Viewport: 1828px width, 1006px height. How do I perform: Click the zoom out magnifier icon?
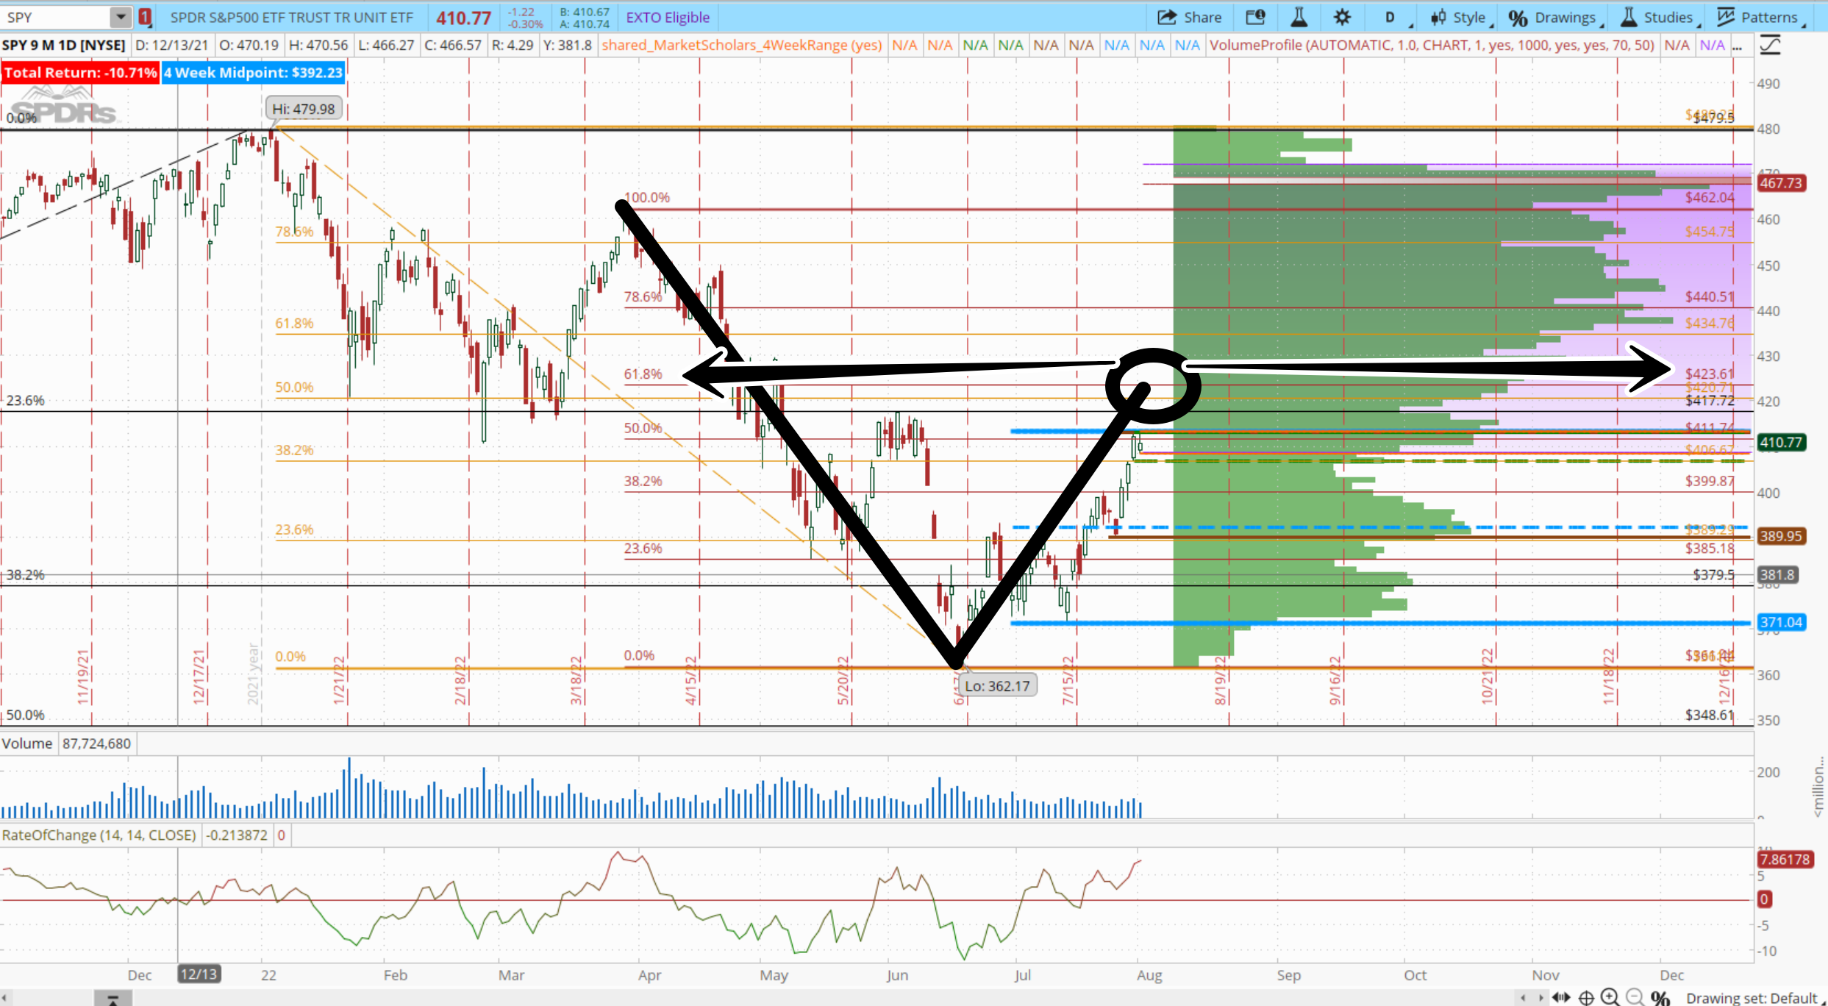(1635, 997)
